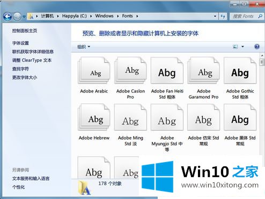This screenshot has width=265, height=199.
Task: Click the Fonts folder icon in address bar
Action: 31,16
